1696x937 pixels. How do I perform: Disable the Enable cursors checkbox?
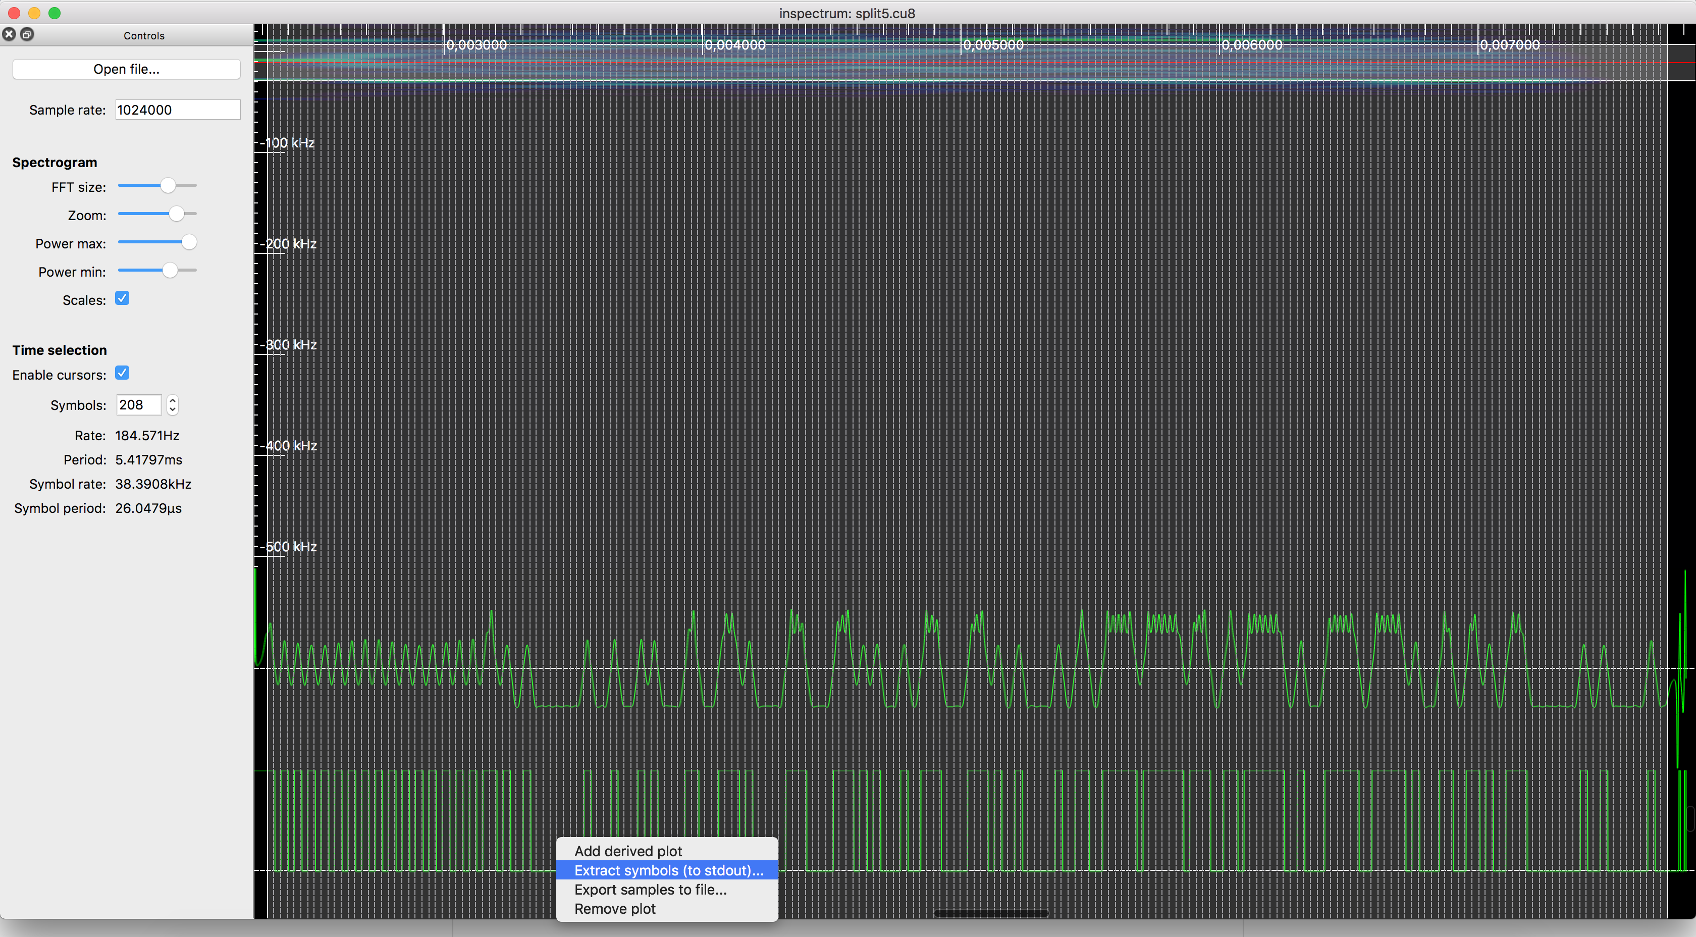123,374
